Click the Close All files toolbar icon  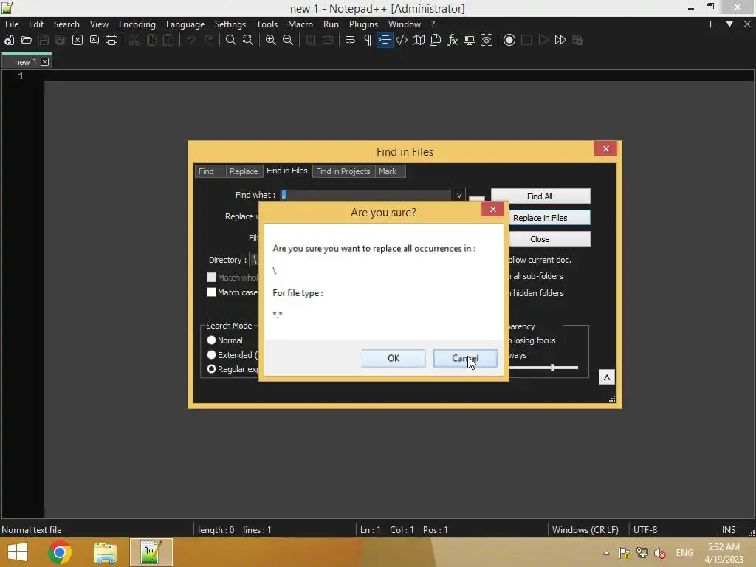tap(94, 40)
